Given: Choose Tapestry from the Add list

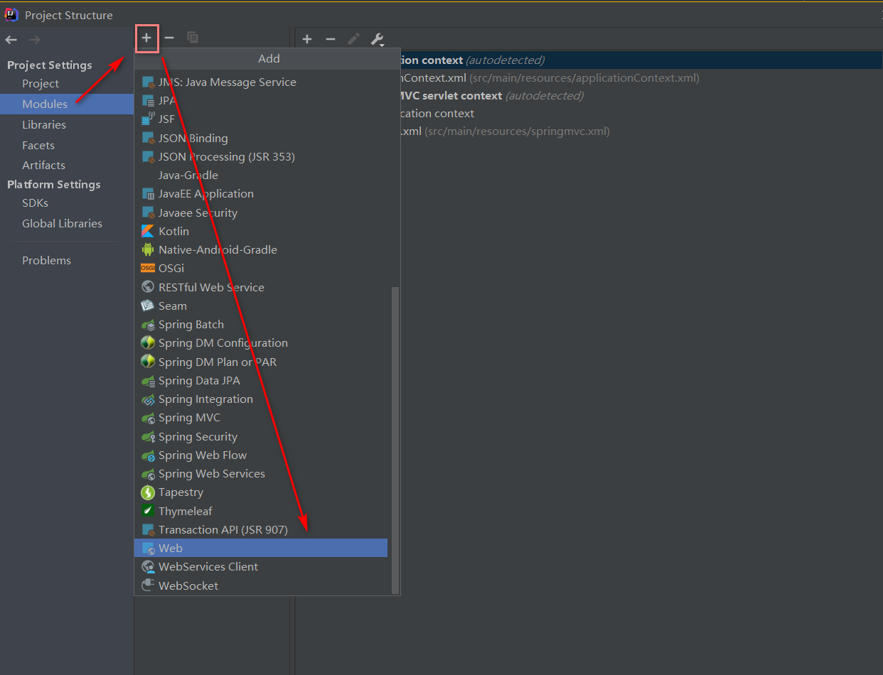Looking at the screenshot, I should [x=262, y=492].
